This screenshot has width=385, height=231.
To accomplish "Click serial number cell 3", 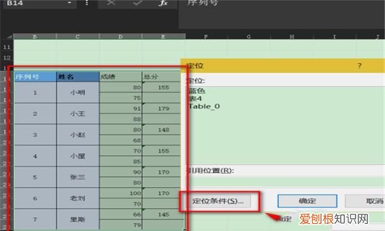I will click(35, 135).
